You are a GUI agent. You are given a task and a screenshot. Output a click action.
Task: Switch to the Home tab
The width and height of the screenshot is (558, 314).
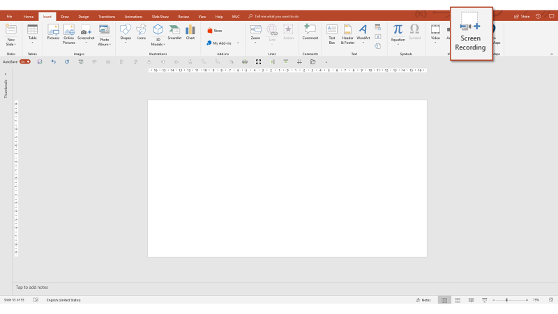(x=29, y=16)
